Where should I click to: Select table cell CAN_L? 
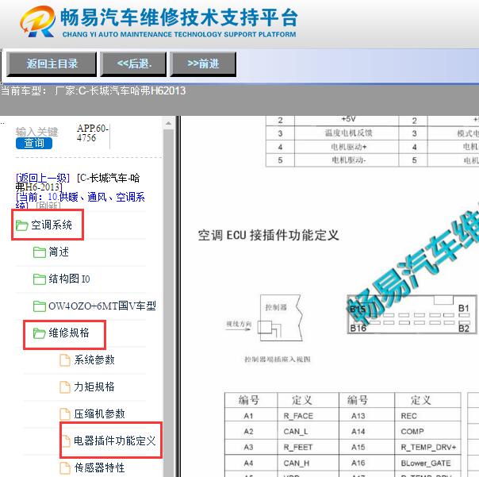click(x=308, y=432)
